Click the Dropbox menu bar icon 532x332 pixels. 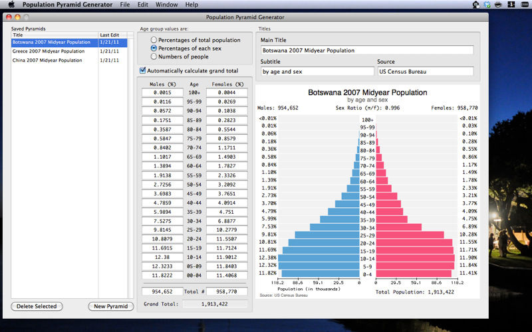pos(487,5)
